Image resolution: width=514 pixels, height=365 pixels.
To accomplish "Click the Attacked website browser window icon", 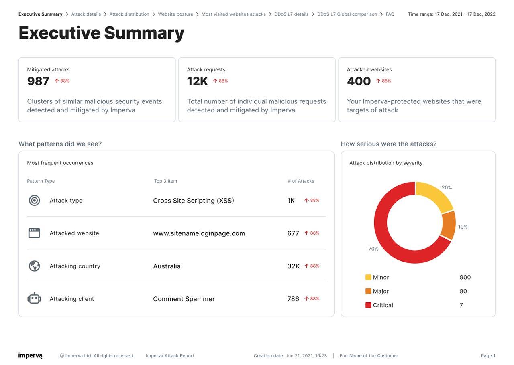I will point(34,233).
